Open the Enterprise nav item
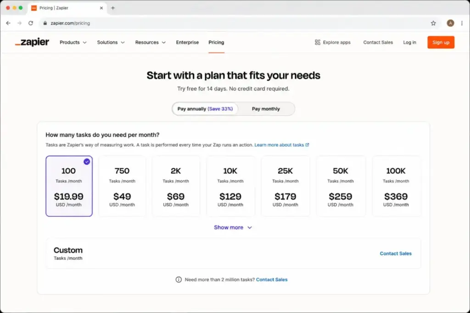This screenshot has height=313, width=470. (187, 42)
